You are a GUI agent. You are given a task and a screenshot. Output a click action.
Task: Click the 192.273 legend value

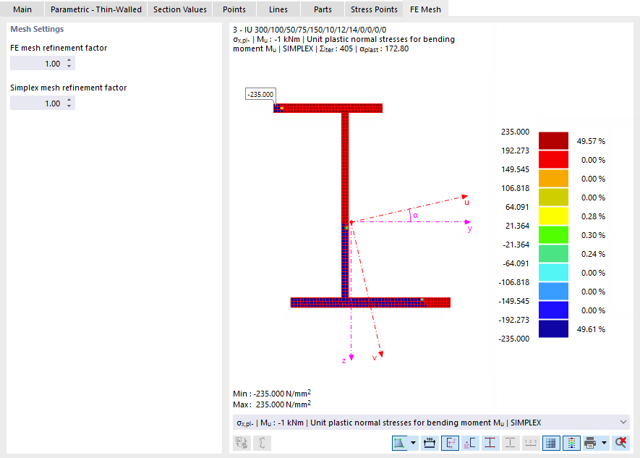click(515, 150)
